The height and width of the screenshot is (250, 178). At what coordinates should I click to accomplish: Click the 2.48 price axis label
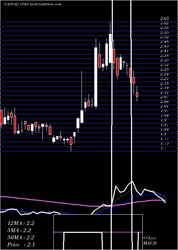(x=164, y=42)
